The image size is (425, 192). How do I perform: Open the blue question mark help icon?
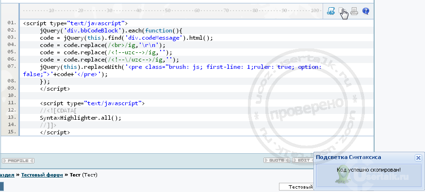pyautogui.click(x=366, y=11)
